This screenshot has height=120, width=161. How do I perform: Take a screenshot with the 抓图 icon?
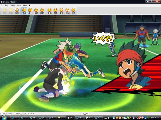tap(42, 11)
